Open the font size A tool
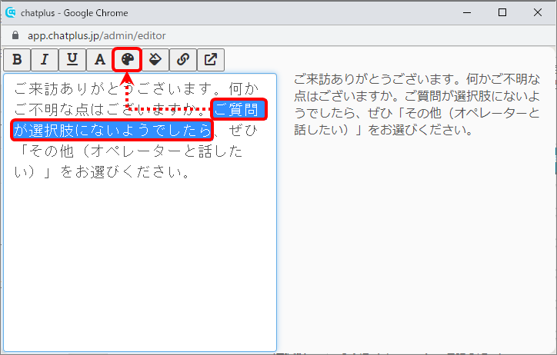557x355 pixels. point(100,60)
